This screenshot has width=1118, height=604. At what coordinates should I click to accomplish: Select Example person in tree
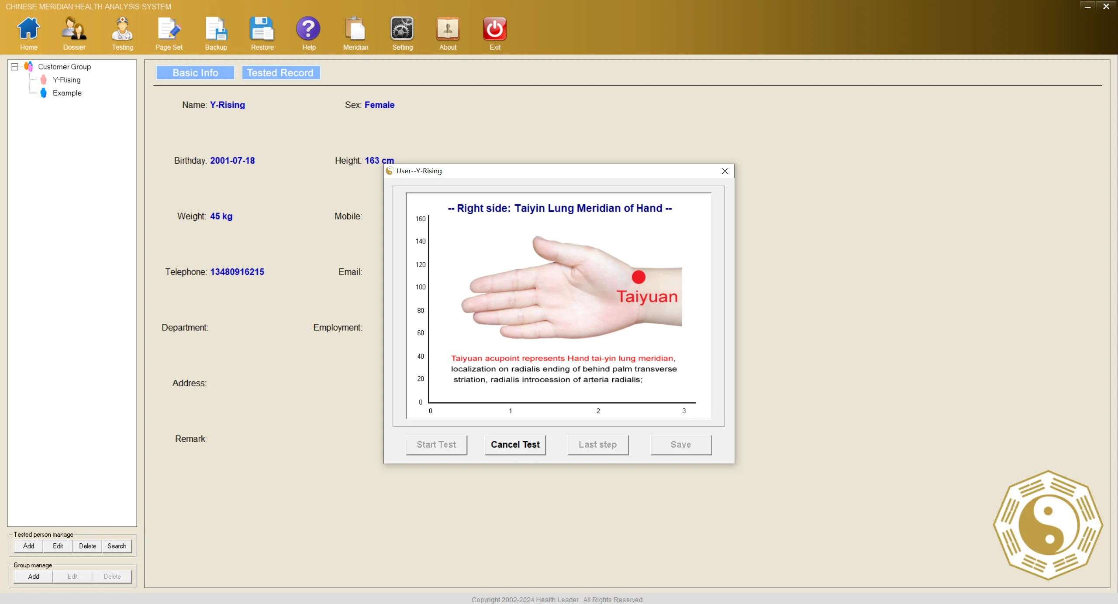coord(67,93)
